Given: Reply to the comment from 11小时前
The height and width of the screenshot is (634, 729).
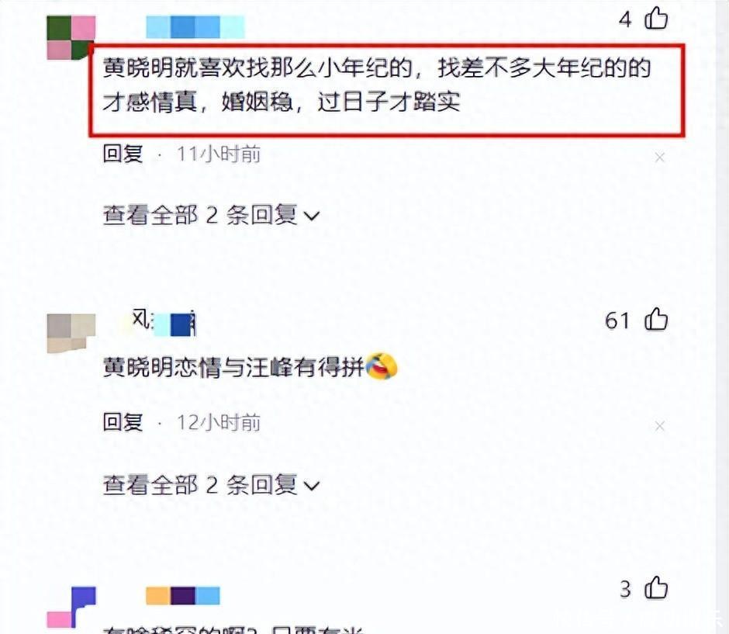Looking at the screenshot, I should click(x=123, y=154).
